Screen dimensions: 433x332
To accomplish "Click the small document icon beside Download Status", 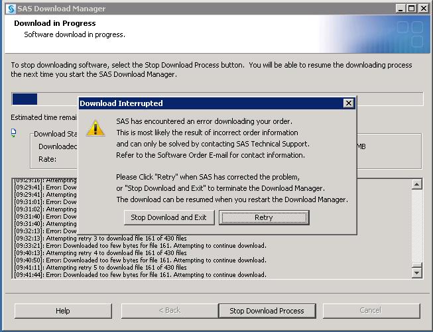I will pos(13,133).
